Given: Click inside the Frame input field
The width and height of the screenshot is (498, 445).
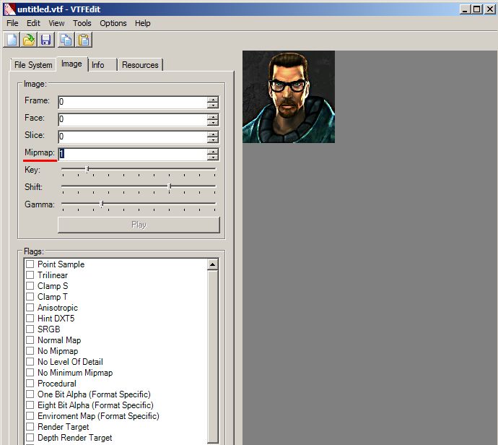Looking at the screenshot, I should tap(133, 102).
